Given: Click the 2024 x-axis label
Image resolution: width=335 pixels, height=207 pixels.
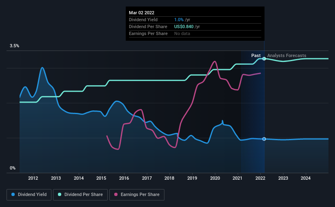Looking at the screenshot, I should 306,178.
